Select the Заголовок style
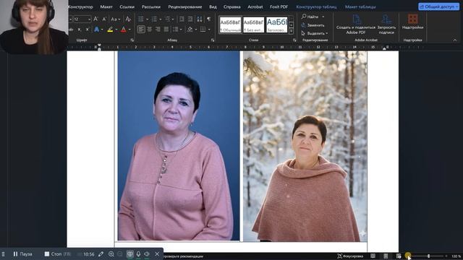The image size is (463, 260). click(276, 25)
